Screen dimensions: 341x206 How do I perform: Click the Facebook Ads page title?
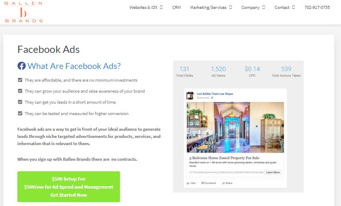tap(48, 49)
